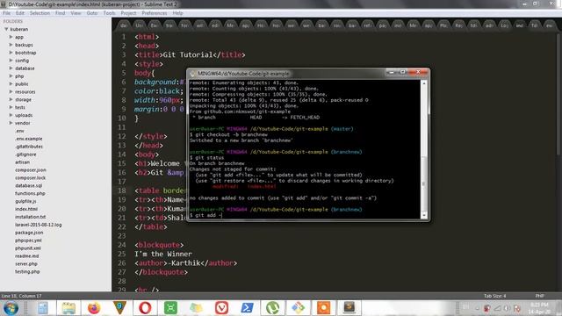Switch to Sublime Text taskbar icon

pyautogui.click(x=349, y=307)
